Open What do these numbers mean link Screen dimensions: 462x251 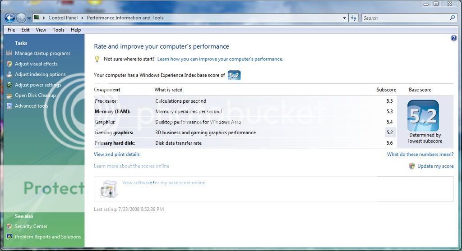420,154
